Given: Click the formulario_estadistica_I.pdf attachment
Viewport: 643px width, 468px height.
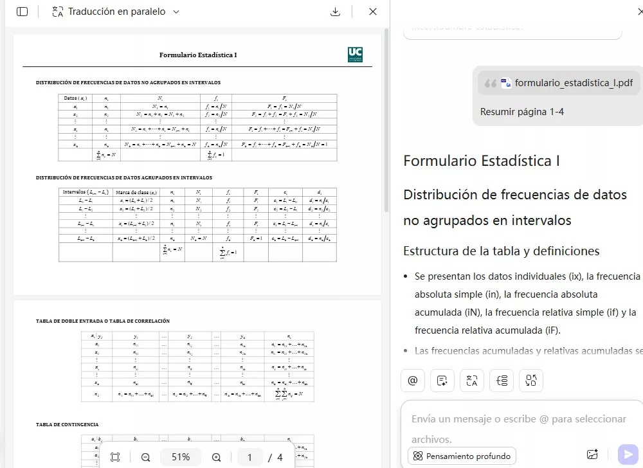Looking at the screenshot, I should point(558,83).
